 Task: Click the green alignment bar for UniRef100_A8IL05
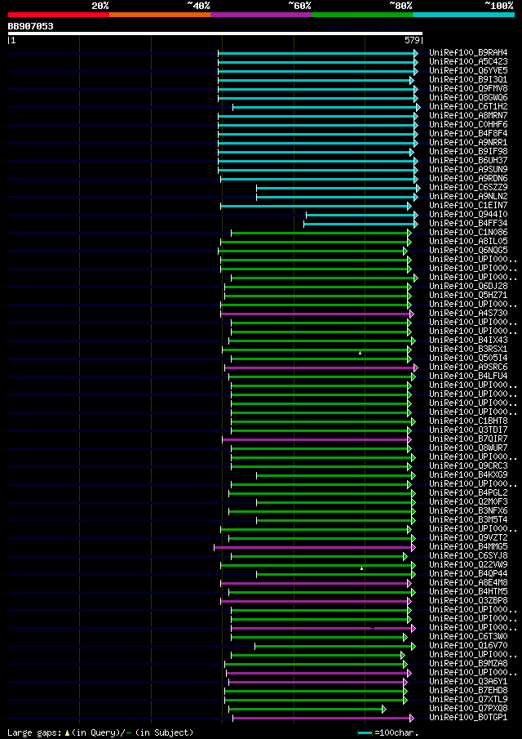(x=314, y=242)
